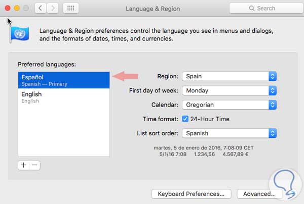Toggle the 24-Hour Time checkbox
Screen dimensions: 304x204
click(x=185, y=119)
